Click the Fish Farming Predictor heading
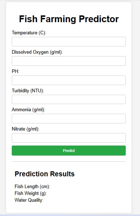Screen dimensions: 140x216 pyautogui.click(x=69, y=19)
